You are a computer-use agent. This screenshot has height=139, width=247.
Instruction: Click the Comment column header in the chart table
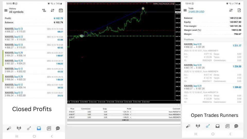point(176,109)
